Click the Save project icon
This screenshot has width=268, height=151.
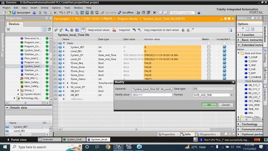[14, 13]
